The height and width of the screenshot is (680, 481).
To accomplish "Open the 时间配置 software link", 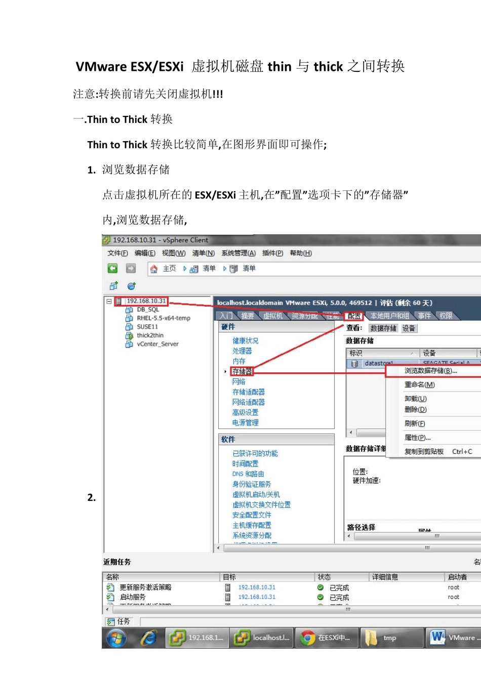I will 246,464.
